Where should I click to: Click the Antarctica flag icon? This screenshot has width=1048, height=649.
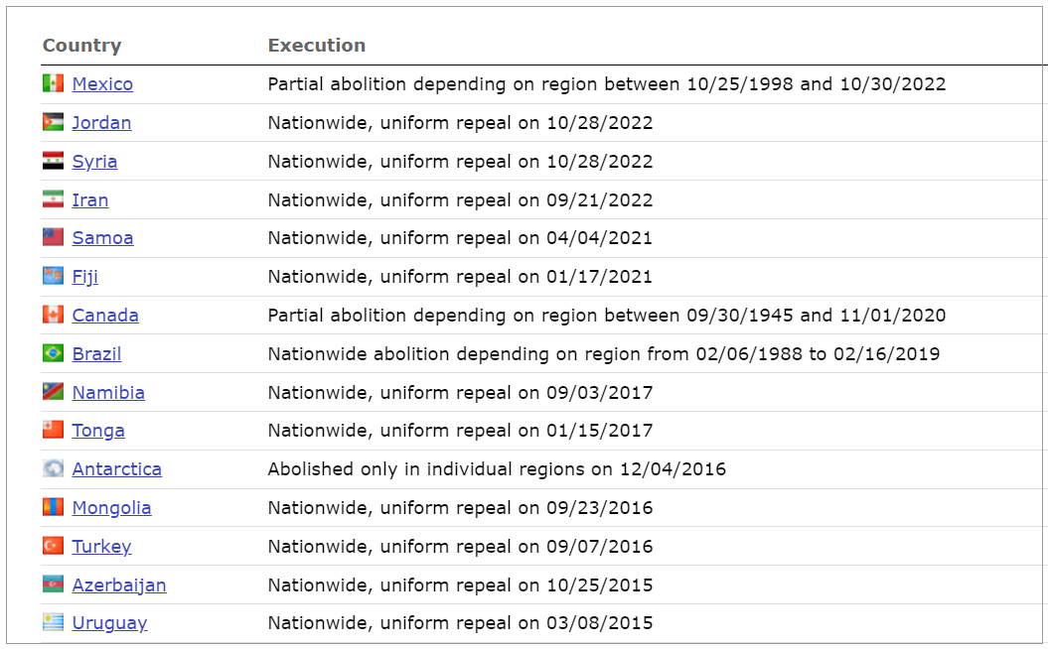[x=53, y=469]
